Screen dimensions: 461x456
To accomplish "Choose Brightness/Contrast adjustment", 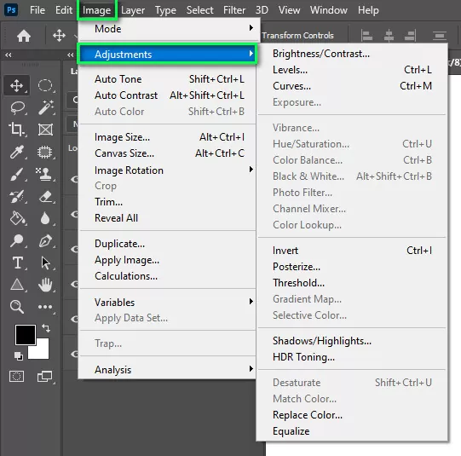I will 352,54.
